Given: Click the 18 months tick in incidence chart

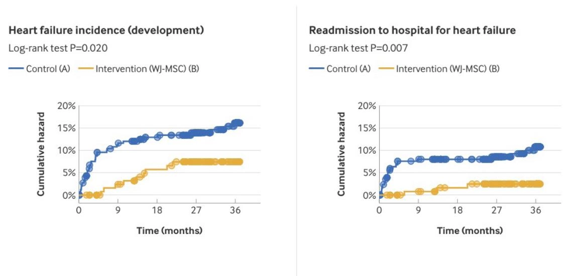Looking at the screenshot, I should (x=157, y=211).
